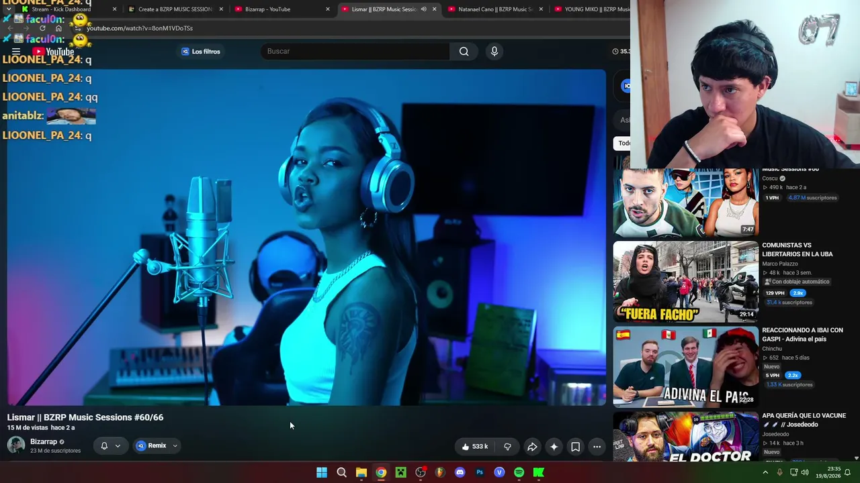Focus the Buscar search field
860x483 pixels.
[355, 52]
